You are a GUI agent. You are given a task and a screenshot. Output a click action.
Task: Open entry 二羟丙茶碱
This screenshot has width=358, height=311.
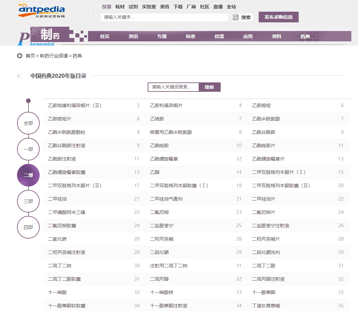pos(162,239)
